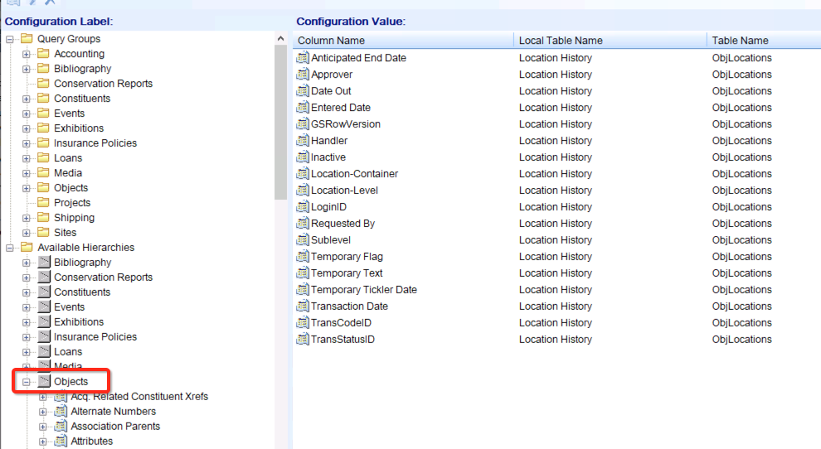
Task: Select Exhibitions under Query Groups
Action: [79, 128]
